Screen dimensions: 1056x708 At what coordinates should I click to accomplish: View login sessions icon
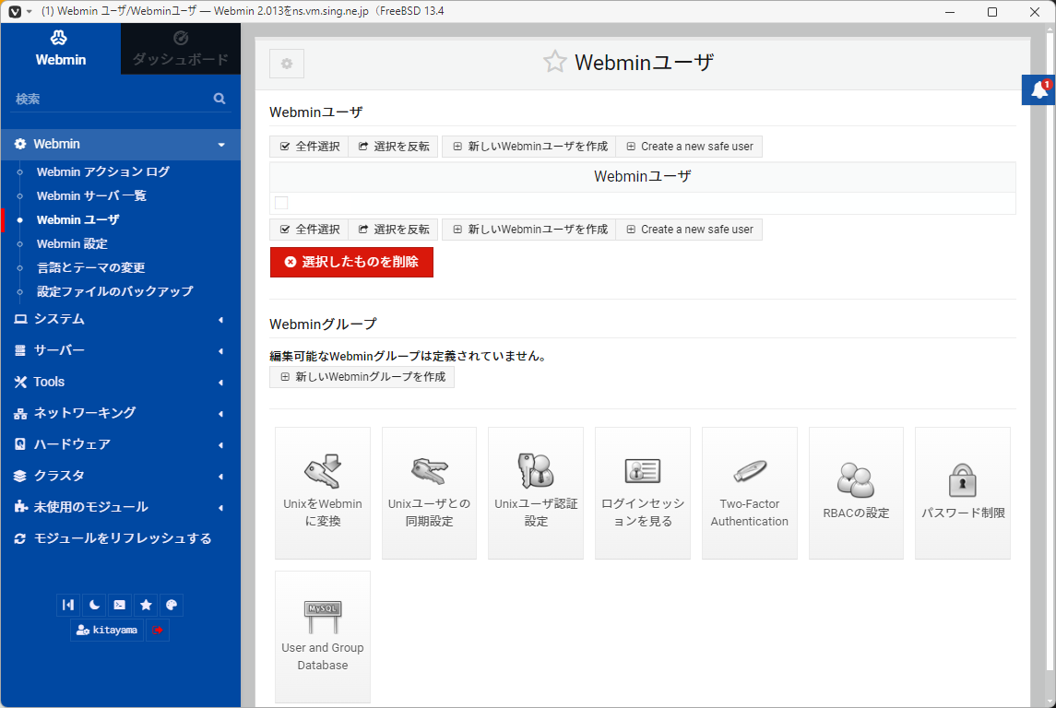coord(643,492)
